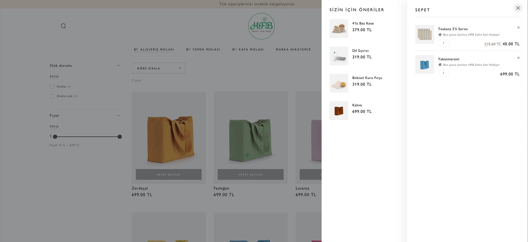The width and height of the screenshot is (528, 242).
Task: Open the 4'lü Bez Kese thumbnail
Action: pyautogui.click(x=339, y=29)
